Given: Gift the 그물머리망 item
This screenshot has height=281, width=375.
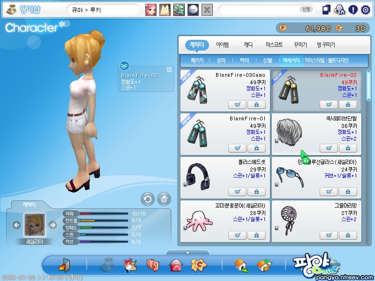Looking at the screenshot, I should click(348, 236).
